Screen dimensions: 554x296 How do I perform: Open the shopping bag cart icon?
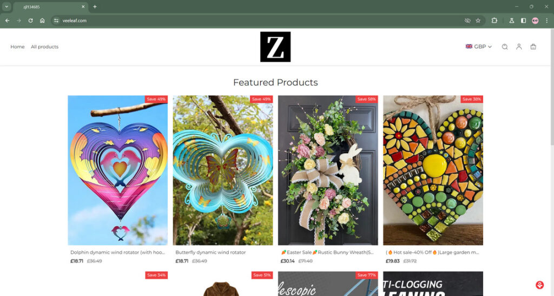coord(533,47)
